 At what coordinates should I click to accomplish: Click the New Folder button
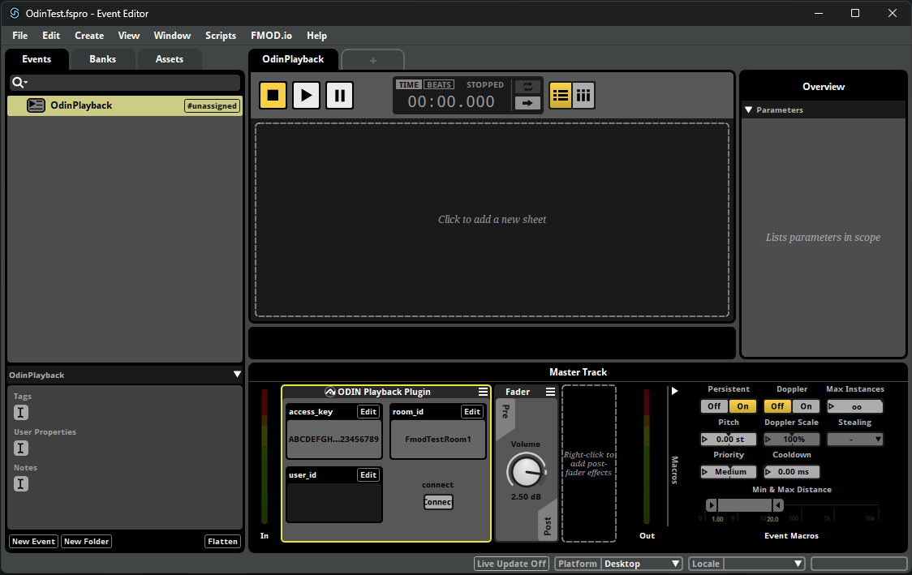coord(86,541)
